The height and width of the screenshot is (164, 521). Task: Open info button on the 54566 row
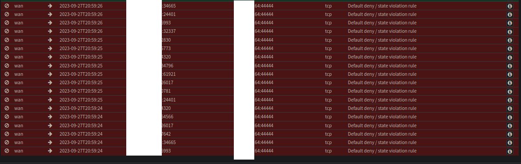(x=509, y=117)
